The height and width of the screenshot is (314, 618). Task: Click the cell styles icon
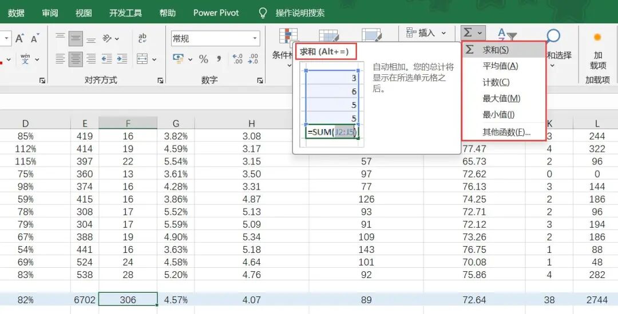click(x=371, y=35)
